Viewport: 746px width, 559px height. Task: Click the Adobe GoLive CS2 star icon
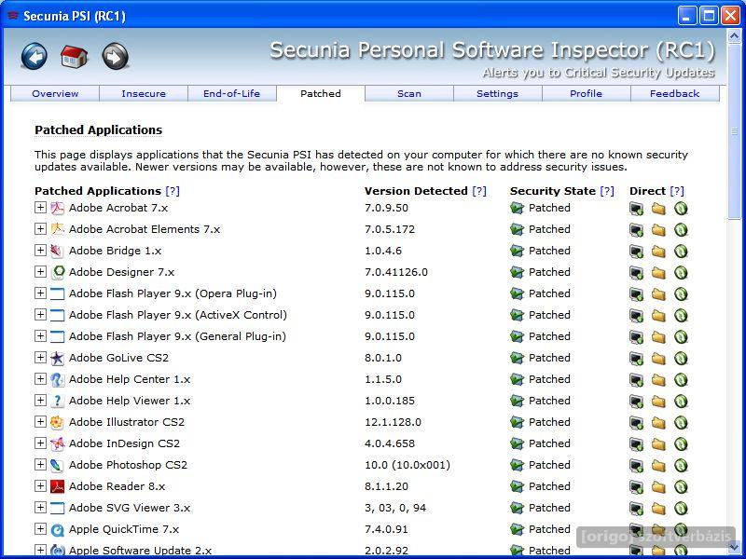(57, 358)
